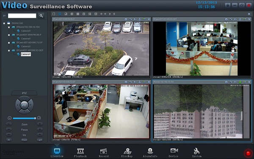Viewport: 254px width, 159px height.
Task: Record the IPCam-KDT-HD18RC72-EP view
Action: tap(130, 82)
